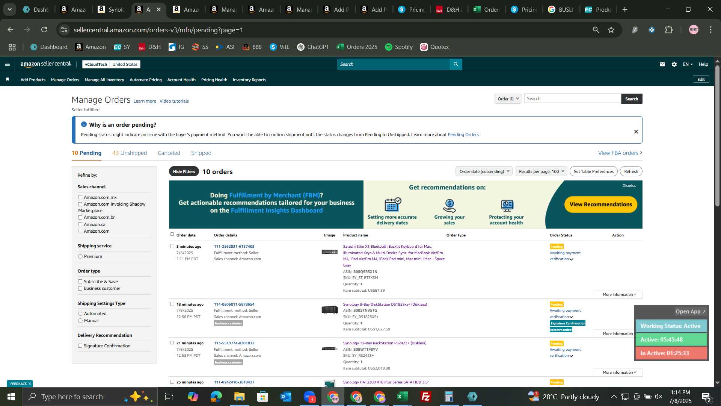Open the ChatGPT bookmark
Screen dimensions: 721x406
point(313,47)
